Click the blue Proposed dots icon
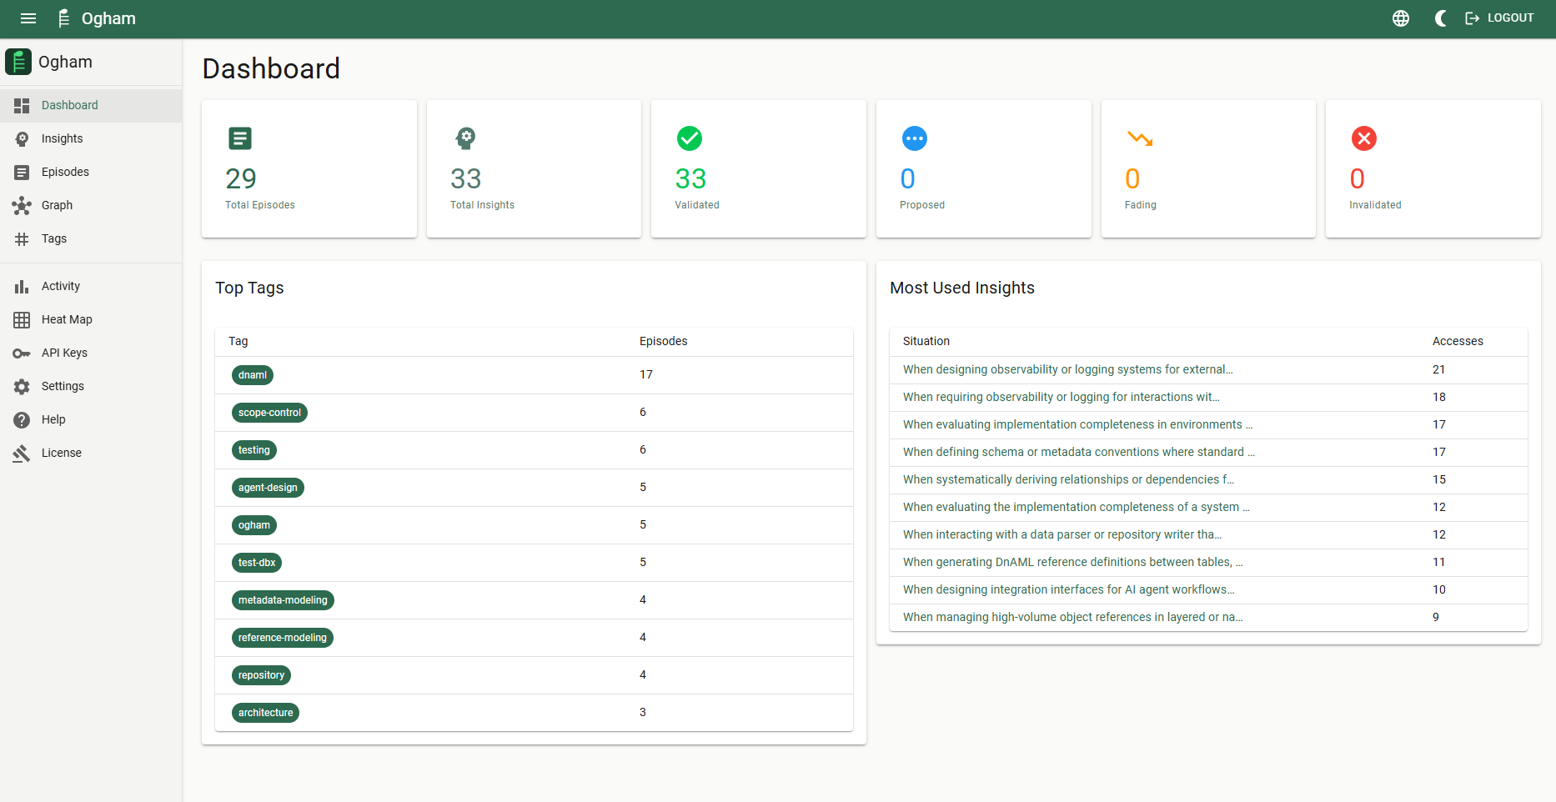The height and width of the screenshot is (802, 1556). (915, 138)
